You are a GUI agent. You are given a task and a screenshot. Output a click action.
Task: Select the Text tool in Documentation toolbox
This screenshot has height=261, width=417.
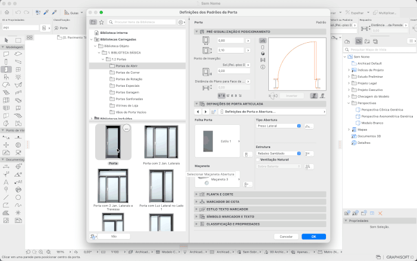[6, 182]
